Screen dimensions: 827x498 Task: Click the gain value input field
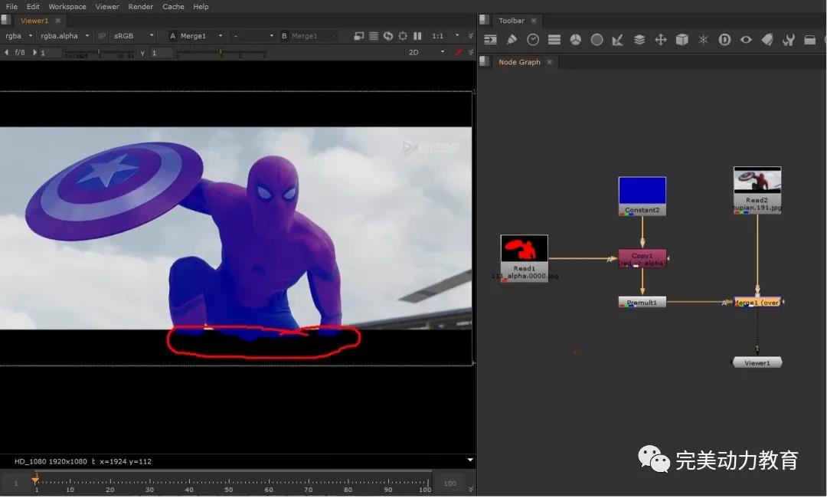coord(51,53)
